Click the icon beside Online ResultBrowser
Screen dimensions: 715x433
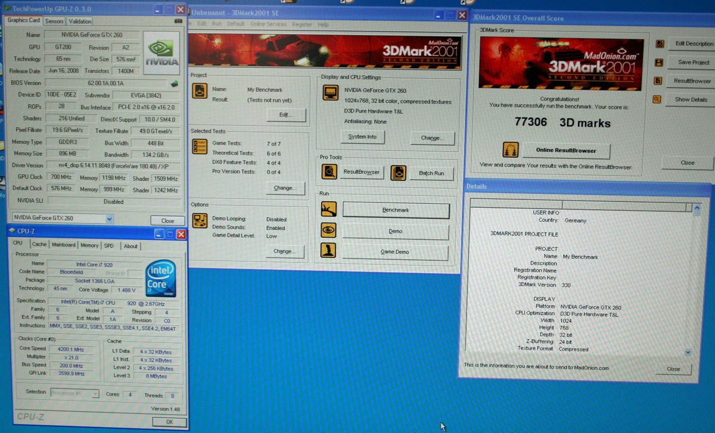(511, 149)
